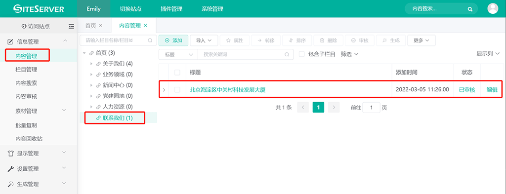The width and height of the screenshot is (506, 194).
Task: Collapse sidebar with the hamburger icon
Action: point(71,27)
